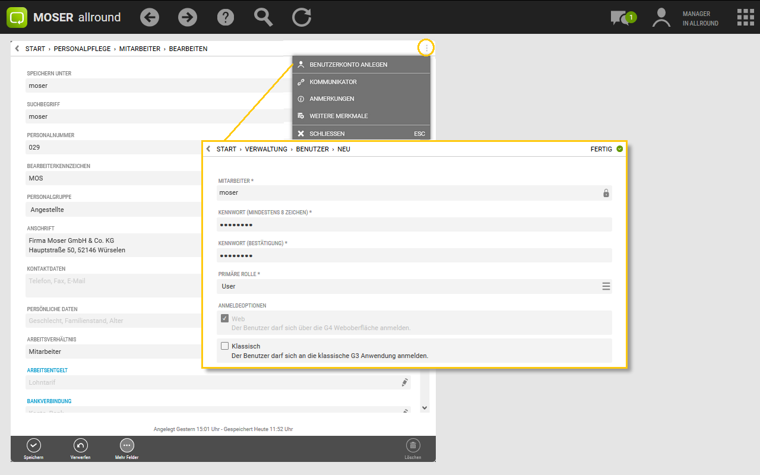The image size is (760, 475).
Task: Open the chat notifications icon
Action: coord(622,18)
